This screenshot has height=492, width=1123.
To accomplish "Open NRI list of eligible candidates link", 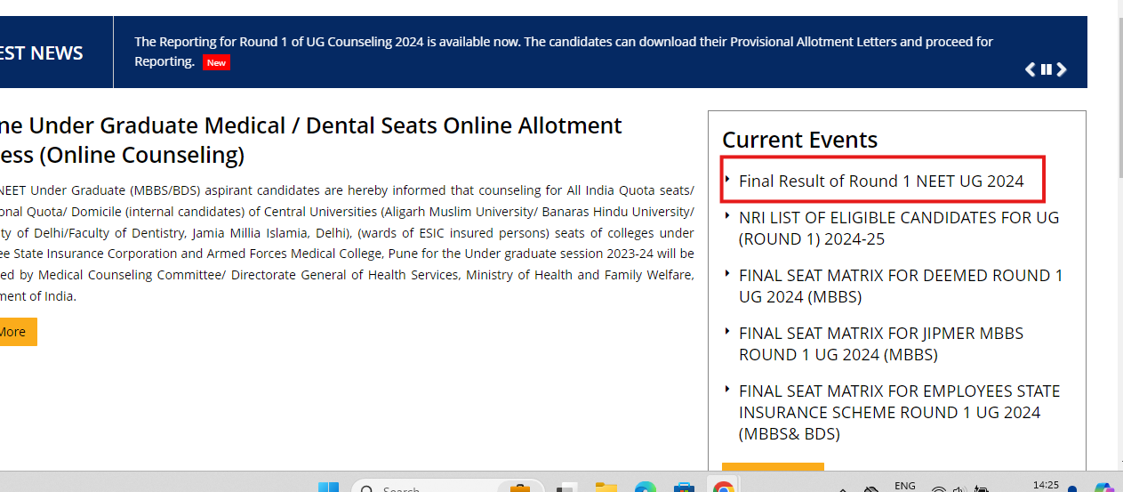I will 898,228.
